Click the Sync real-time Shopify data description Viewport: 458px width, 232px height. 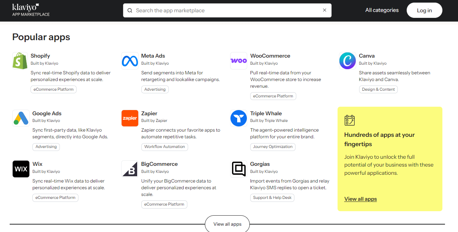[71, 76]
